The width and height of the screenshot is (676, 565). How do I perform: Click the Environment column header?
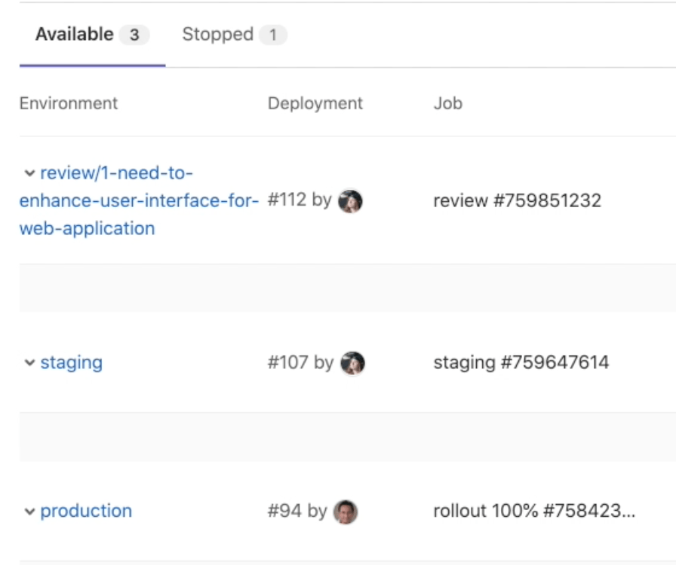(x=69, y=103)
